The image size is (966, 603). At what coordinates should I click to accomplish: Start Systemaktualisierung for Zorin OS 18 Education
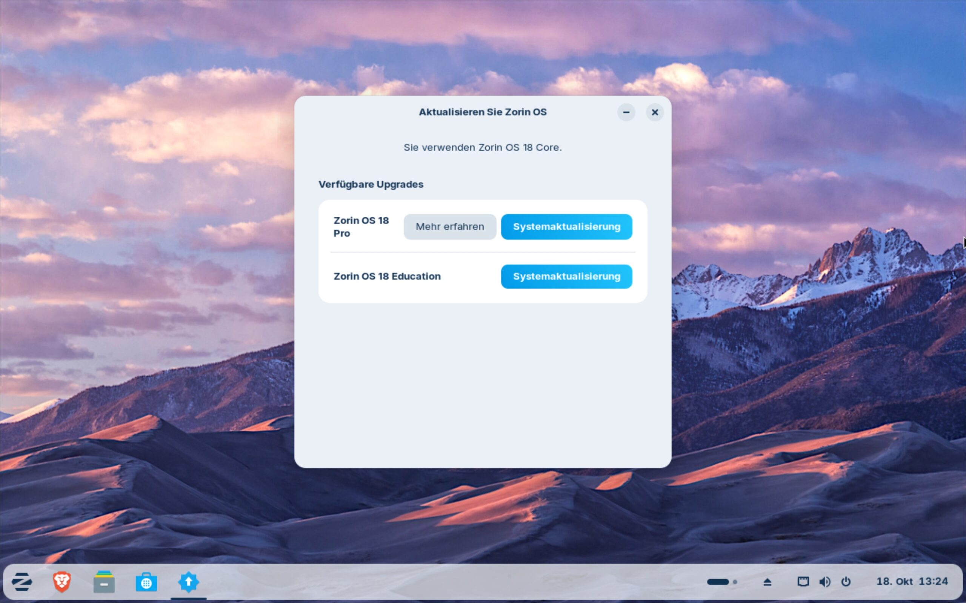click(566, 276)
